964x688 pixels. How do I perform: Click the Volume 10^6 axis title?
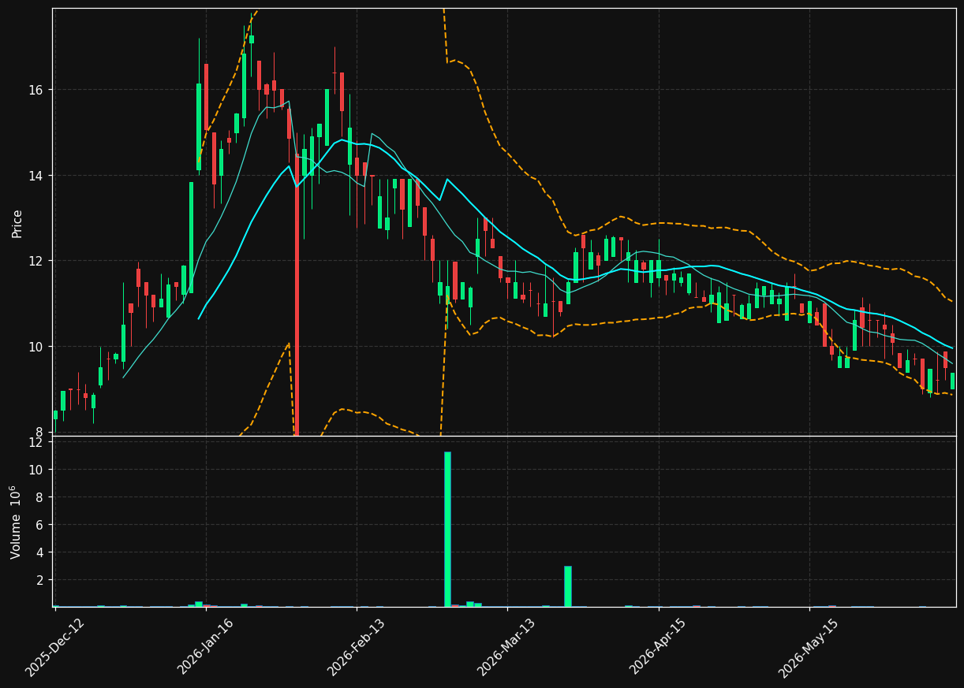pyautogui.click(x=17, y=522)
